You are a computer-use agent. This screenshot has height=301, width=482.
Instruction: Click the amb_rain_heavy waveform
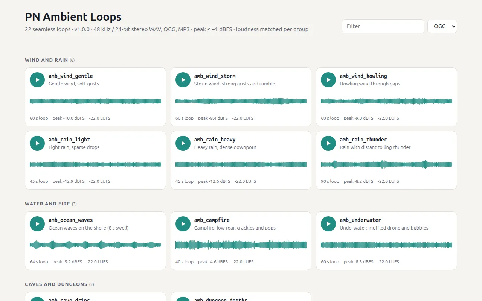click(x=241, y=164)
